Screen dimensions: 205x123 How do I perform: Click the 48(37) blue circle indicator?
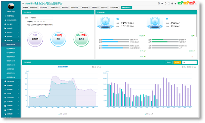point(58,39)
